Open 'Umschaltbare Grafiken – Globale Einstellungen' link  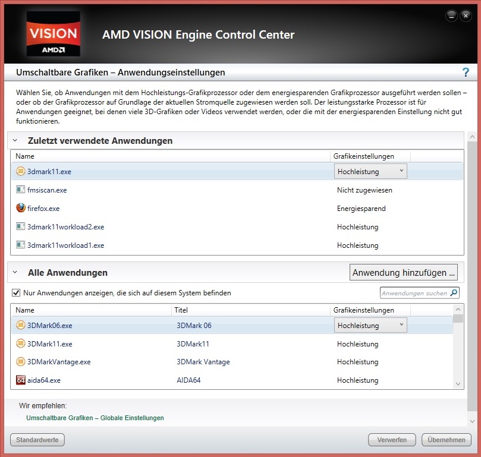point(95,418)
